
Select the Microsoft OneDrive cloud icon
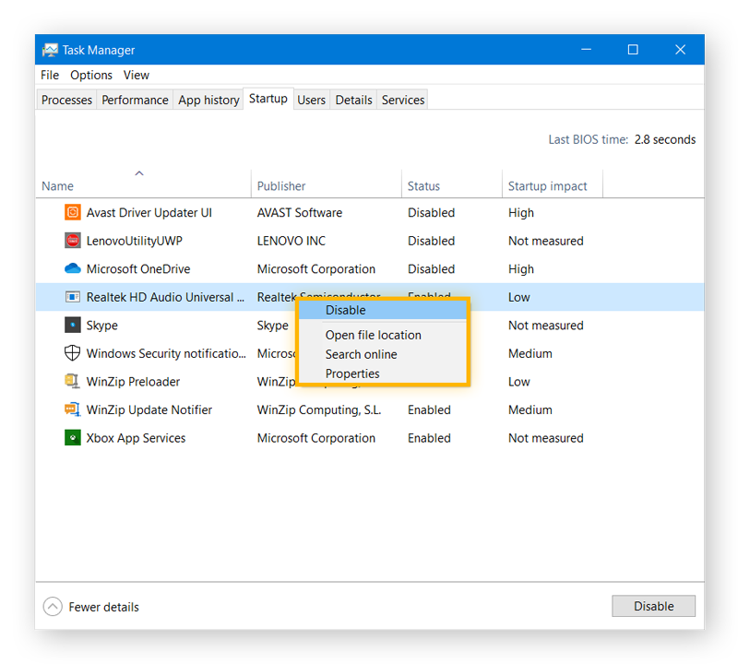(x=73, y=268)
